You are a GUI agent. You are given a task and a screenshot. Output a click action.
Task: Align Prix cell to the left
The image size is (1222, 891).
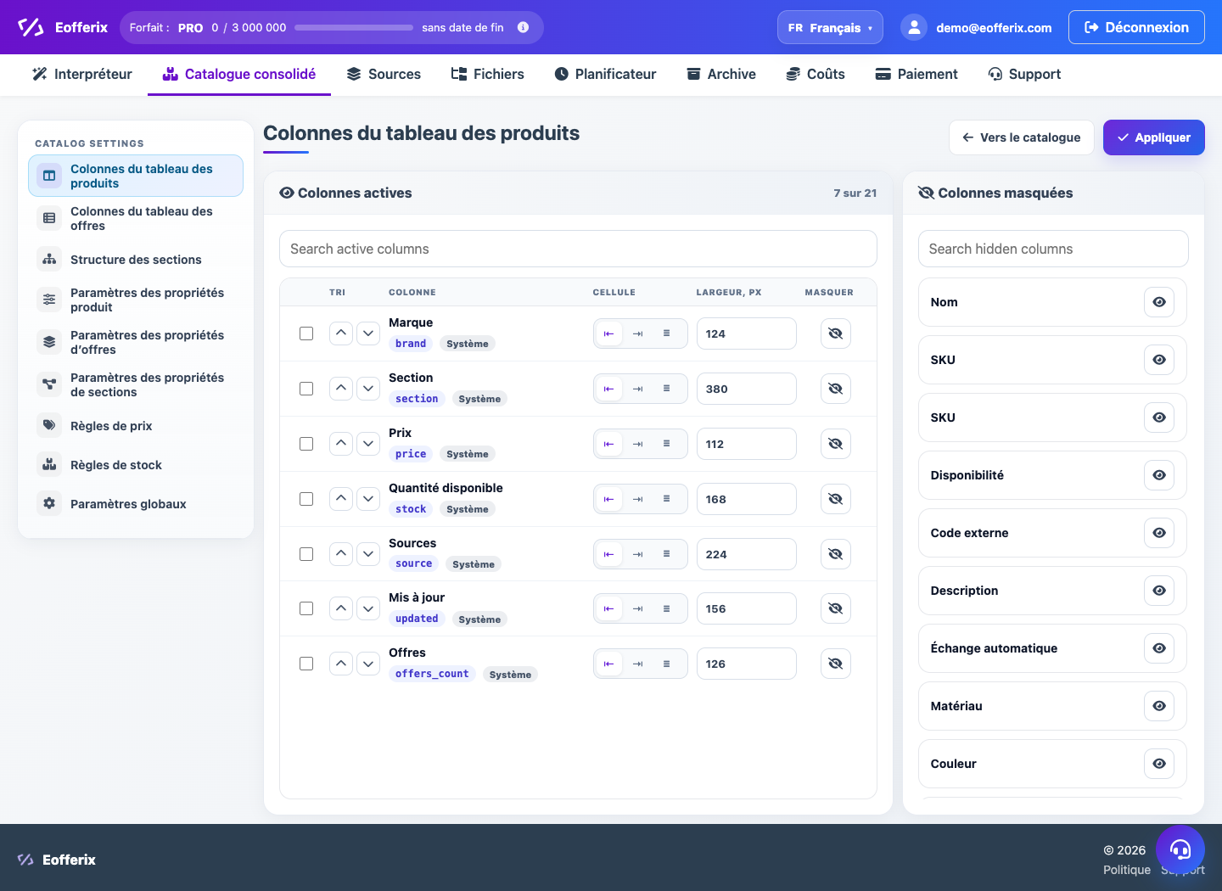coord(608,444)
